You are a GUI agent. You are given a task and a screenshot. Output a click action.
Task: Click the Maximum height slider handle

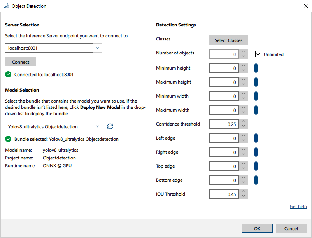pyautogui.click(x=256, y=82)
